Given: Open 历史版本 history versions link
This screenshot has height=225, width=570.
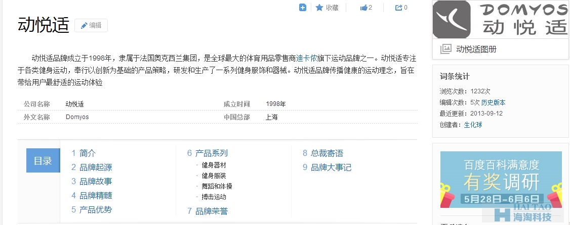Looking at the screenshot, I should point(493,102).
